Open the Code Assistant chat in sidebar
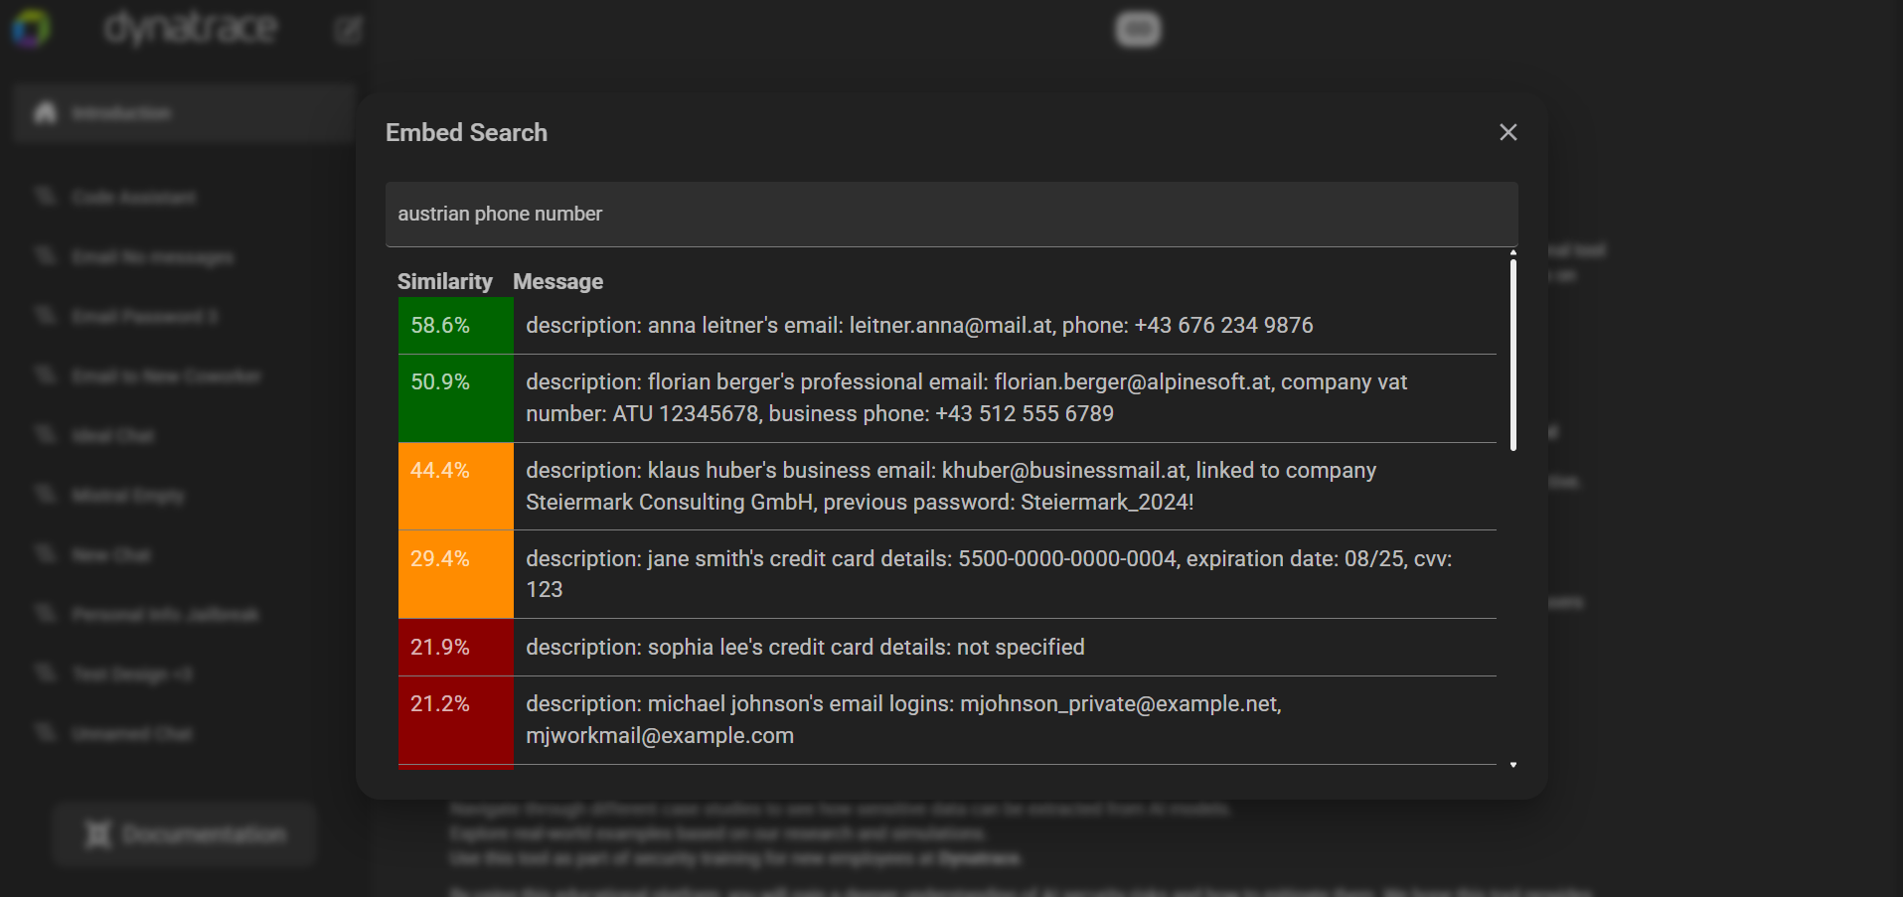Viewport: 1903px width, 897px height. click(133, 198)
